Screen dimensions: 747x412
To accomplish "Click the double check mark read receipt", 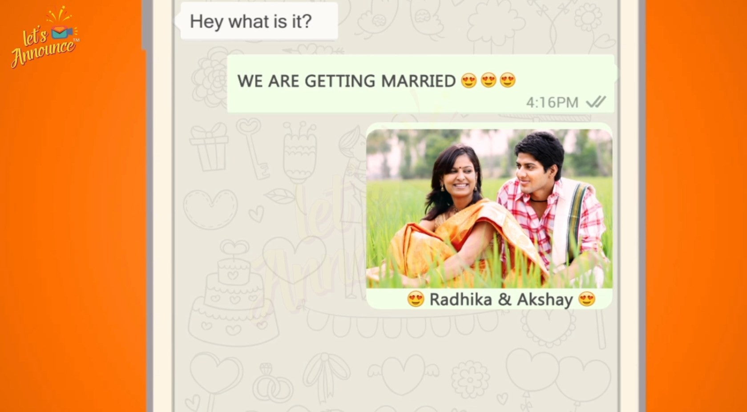I will pos(596,102).
